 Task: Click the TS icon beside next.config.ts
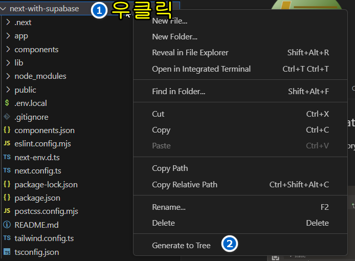tap(7, 171)
